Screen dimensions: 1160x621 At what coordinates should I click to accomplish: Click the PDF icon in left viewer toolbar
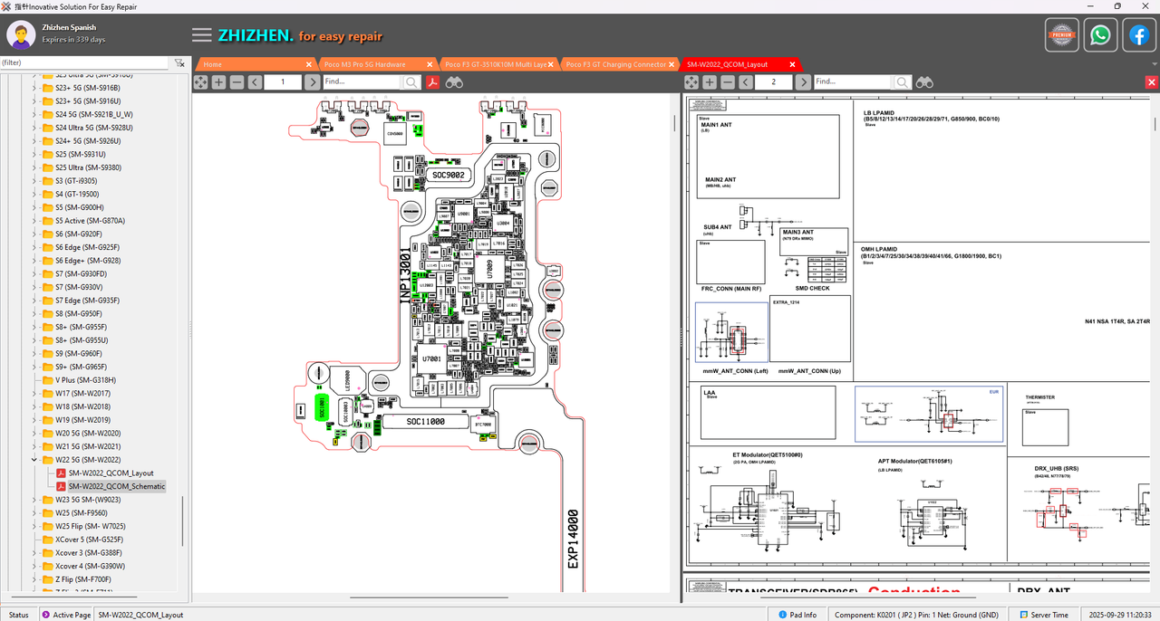(433, 82)
